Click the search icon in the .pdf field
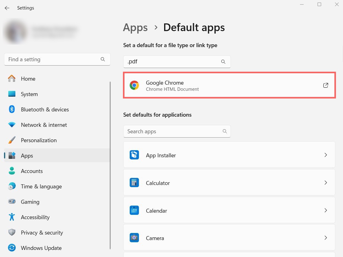The image size is (343, 257). [x=223, y=62]
